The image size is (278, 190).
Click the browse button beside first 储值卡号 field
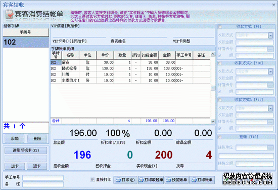tap(270, 49)
